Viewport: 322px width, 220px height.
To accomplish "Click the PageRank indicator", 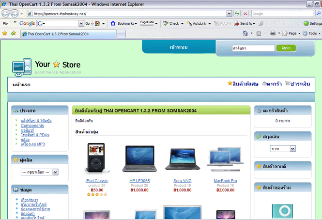I will [147, 23].
